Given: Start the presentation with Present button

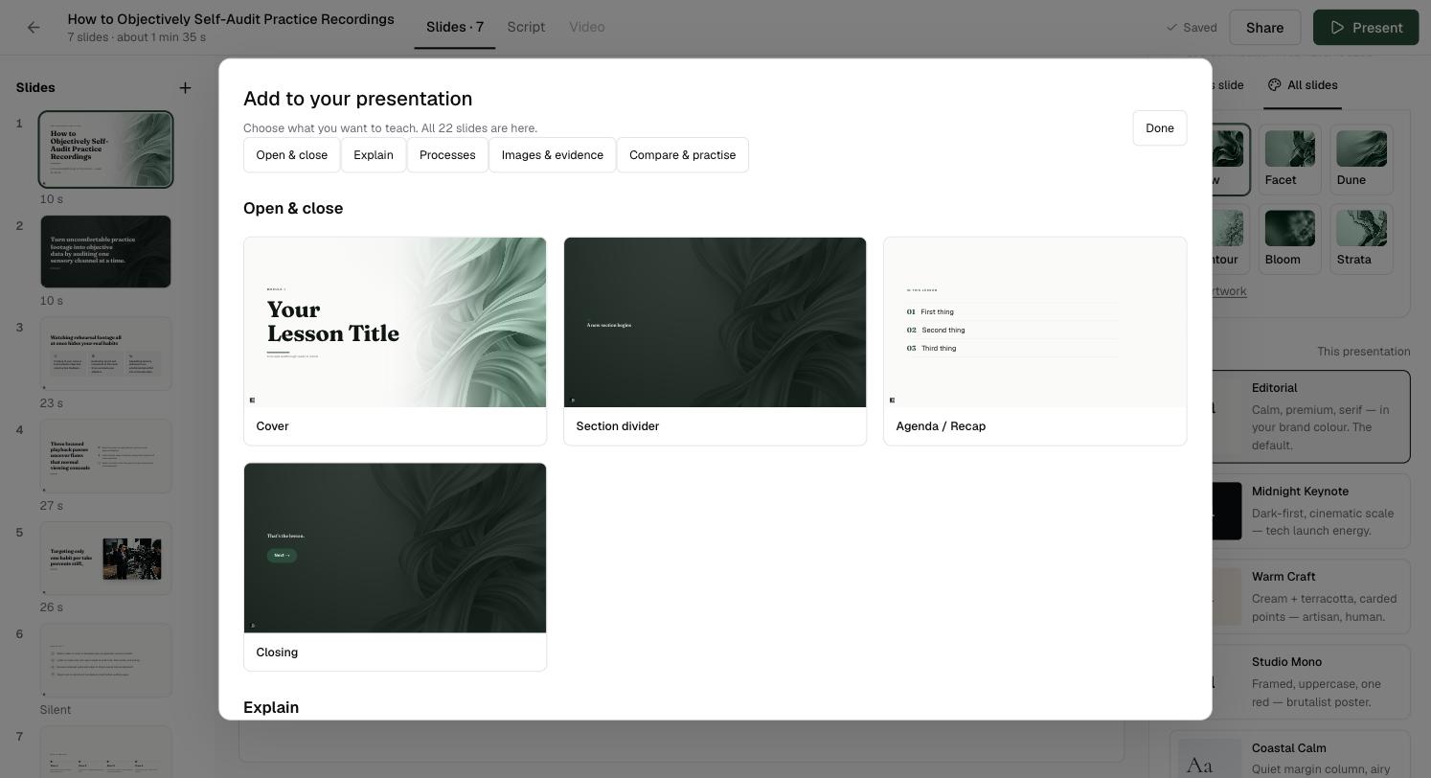Looking at the screenshot, I should pos(1366,28).
